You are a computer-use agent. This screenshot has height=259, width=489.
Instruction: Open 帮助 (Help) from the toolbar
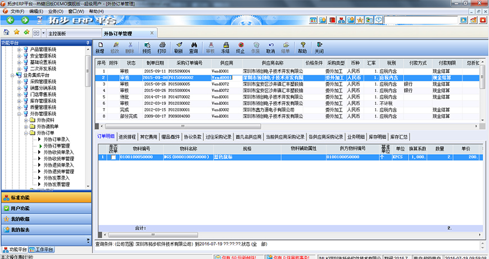[302, 47]
